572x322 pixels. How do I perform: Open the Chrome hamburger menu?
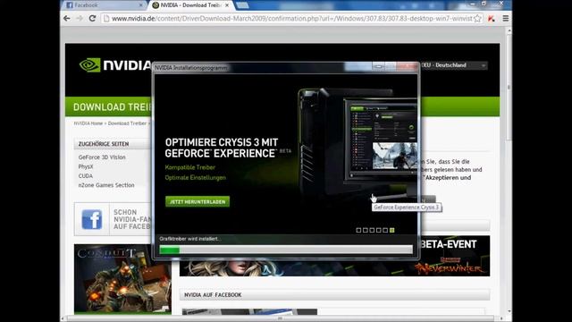[x=506, y=18]
